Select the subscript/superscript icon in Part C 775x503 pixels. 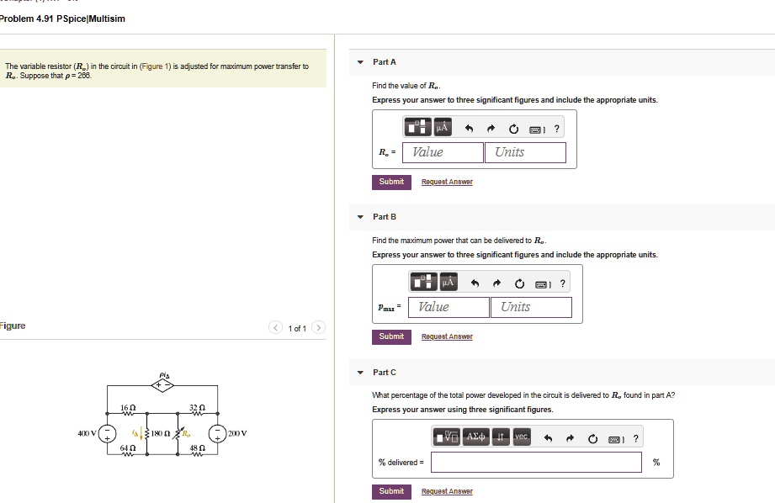500,437
